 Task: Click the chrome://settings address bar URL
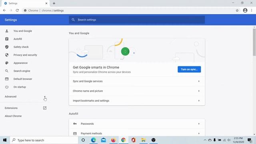click(52, 10)
